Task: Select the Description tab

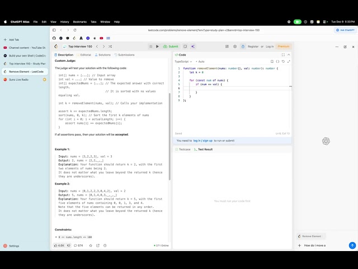Action: tap(64, 55)
